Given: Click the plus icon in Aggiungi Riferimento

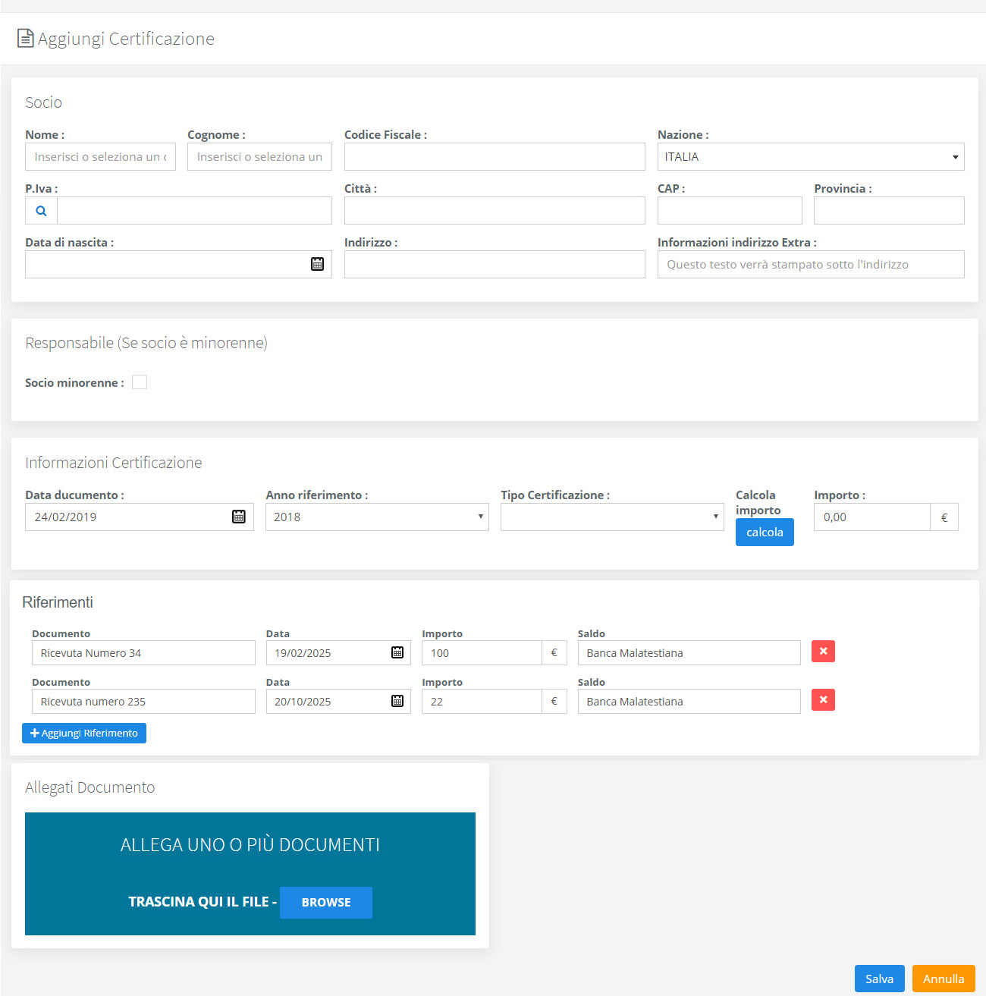Looking at the screenshot, I should pyautogui.click(x=34, y=734).
